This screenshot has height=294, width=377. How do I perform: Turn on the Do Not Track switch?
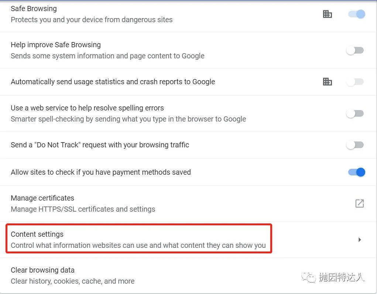pos(355,145)
